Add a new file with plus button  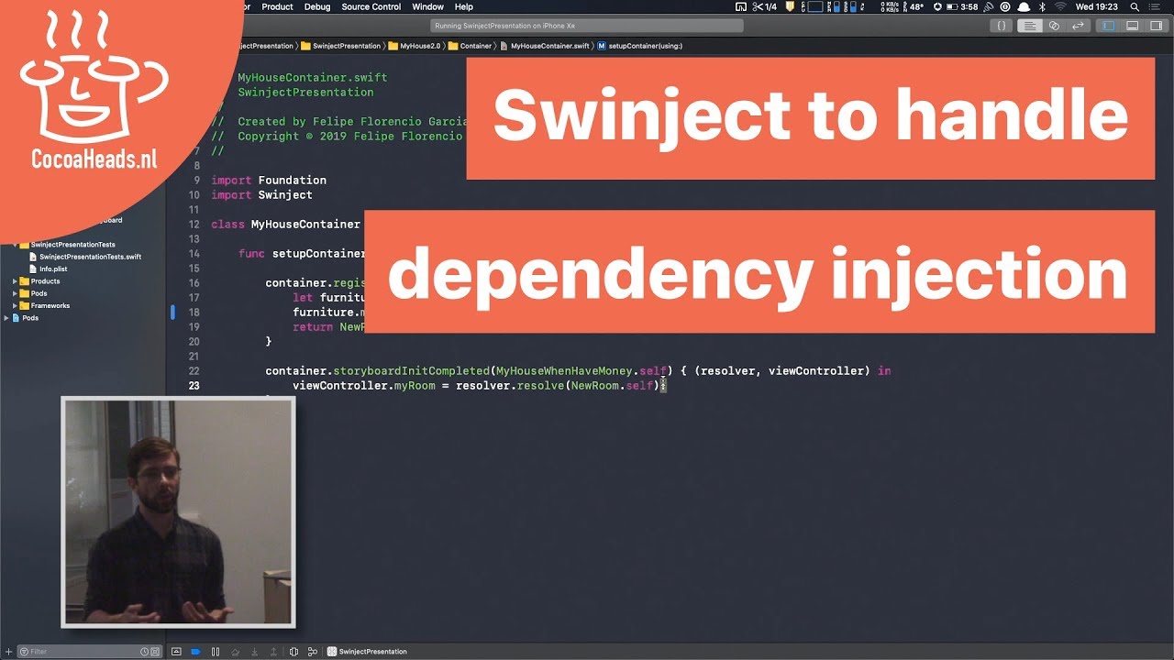point(8,652)
